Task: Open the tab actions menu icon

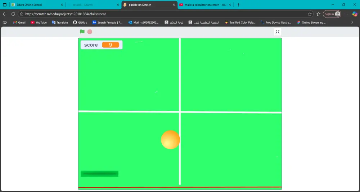Action: 5,5
